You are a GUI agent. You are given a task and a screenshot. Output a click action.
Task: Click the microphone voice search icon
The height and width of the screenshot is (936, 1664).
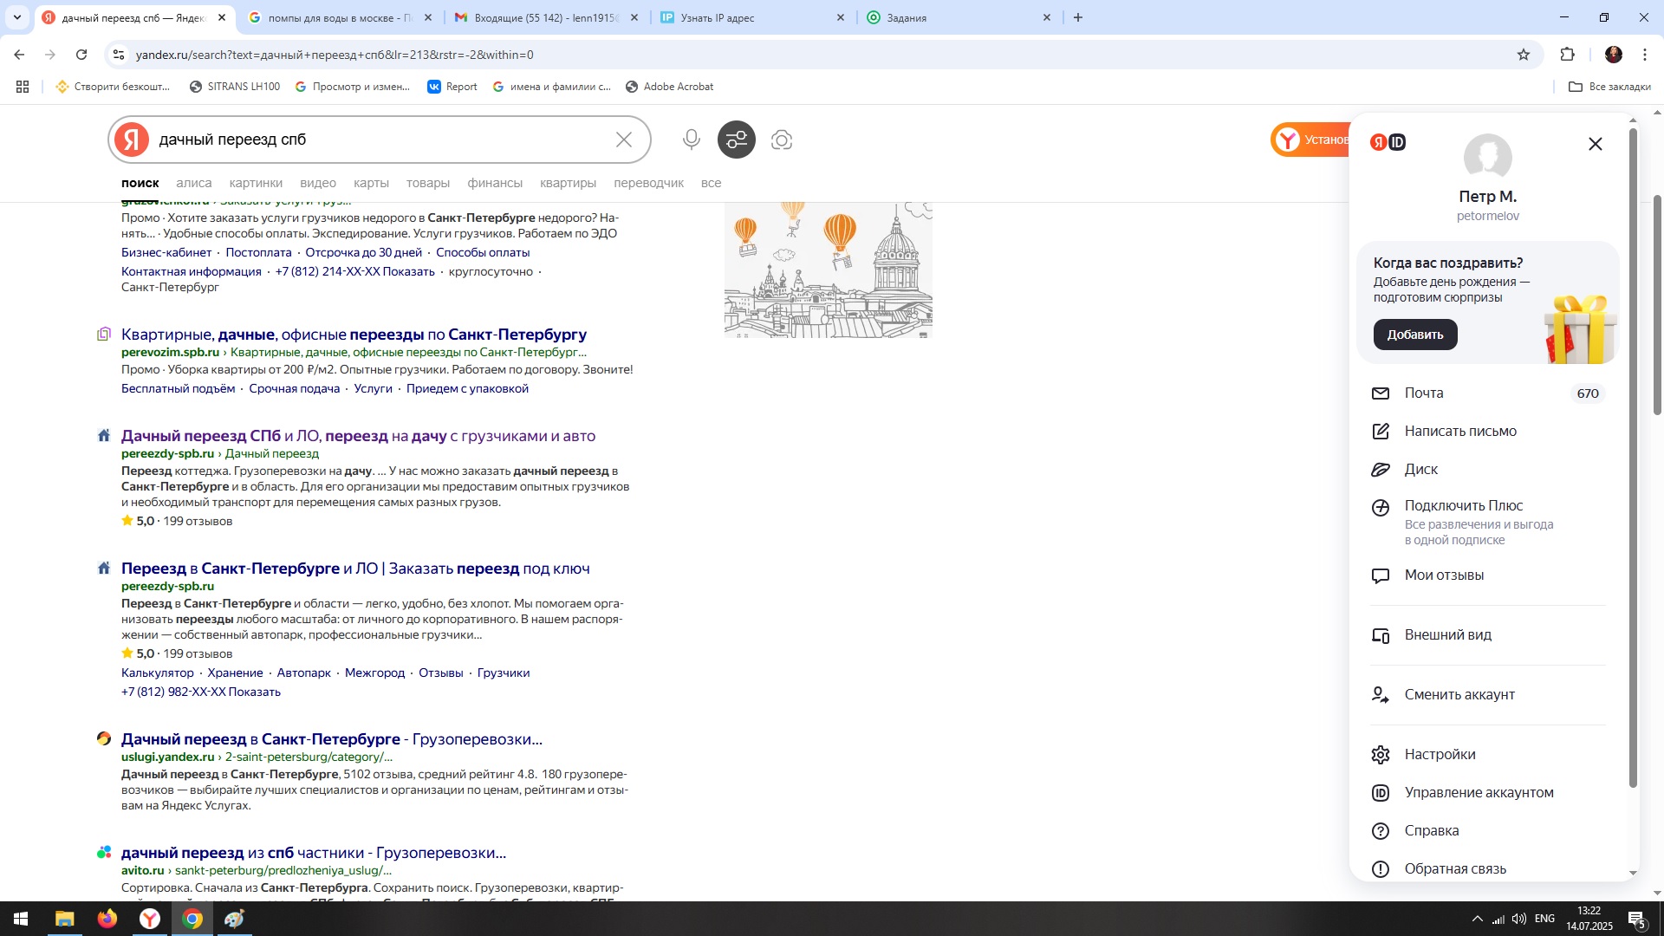pyautogui.click(x=691, y=140)
